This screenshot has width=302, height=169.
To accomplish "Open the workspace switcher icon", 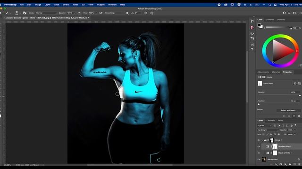I will click(294, 13).
